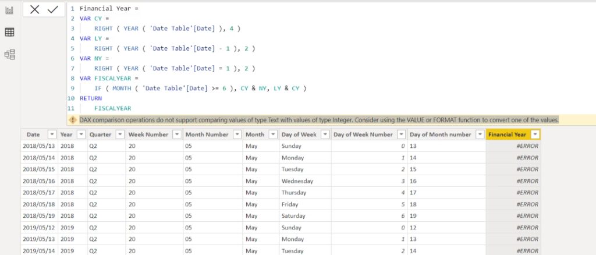Open the Model relationships view
The image size is (596, 255).
pos(9,55)
